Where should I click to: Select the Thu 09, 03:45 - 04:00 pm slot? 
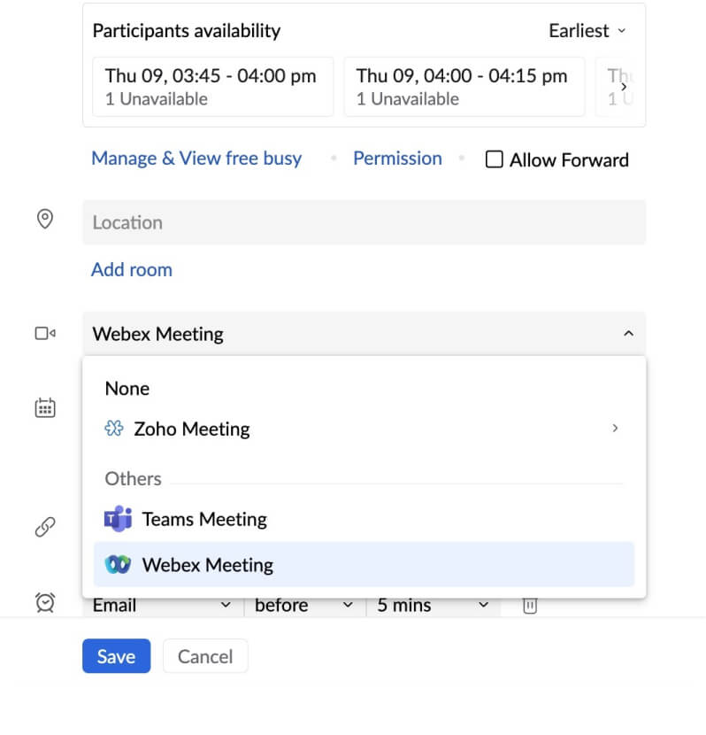click(x=213, y=87)
